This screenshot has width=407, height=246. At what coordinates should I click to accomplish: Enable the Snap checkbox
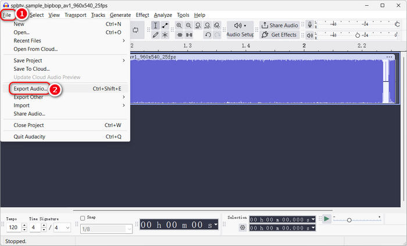point(83,218)
